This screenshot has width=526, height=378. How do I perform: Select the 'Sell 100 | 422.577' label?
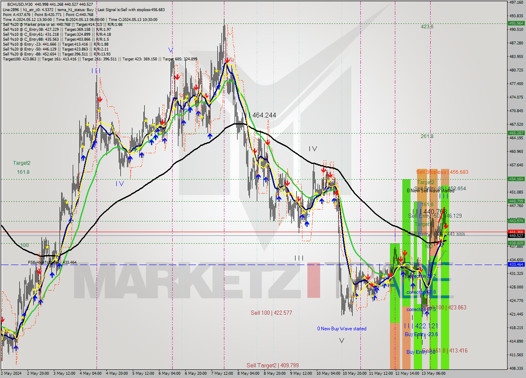pos(271,313)
